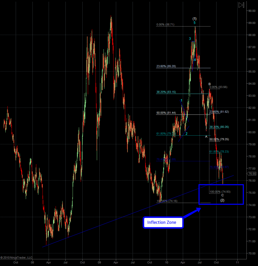Click the wave (2) label inside the rectangle
258x266 pixels.
tap(222, 200)
